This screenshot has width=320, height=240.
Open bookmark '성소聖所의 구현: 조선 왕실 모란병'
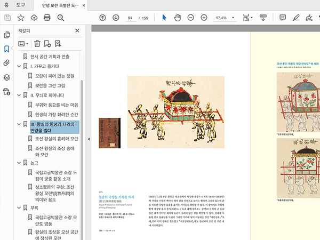coord(55,193)
